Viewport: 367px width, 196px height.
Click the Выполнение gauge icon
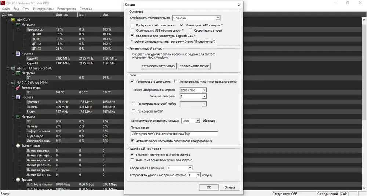tap(18, 146)
